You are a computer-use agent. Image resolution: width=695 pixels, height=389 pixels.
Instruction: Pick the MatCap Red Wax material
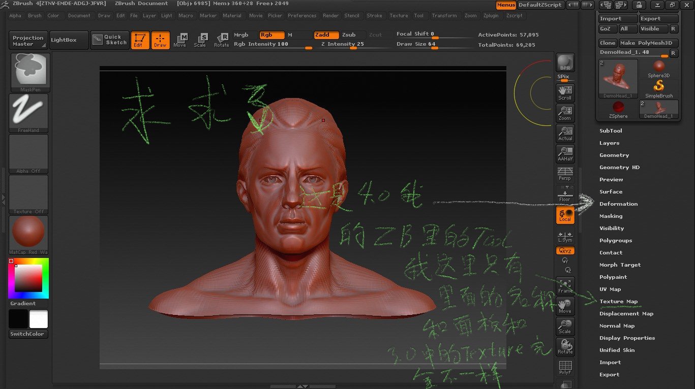click(28, 235)
